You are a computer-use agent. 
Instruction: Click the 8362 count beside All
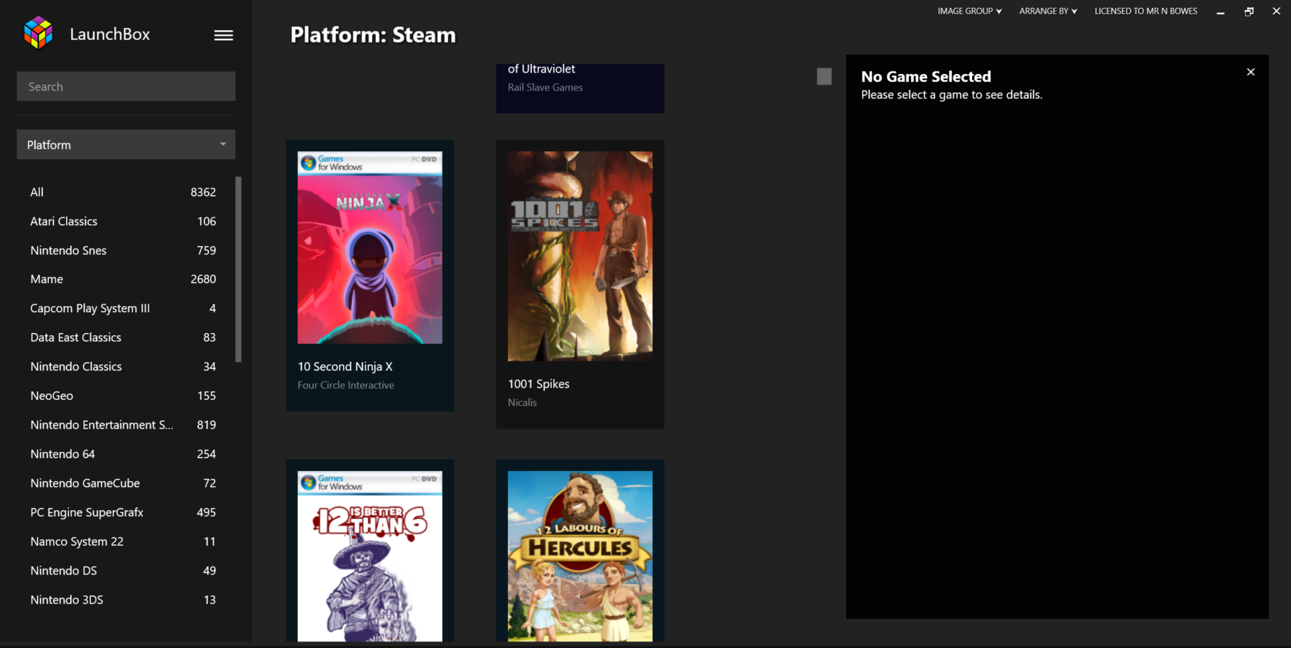[x=203, y=192]
